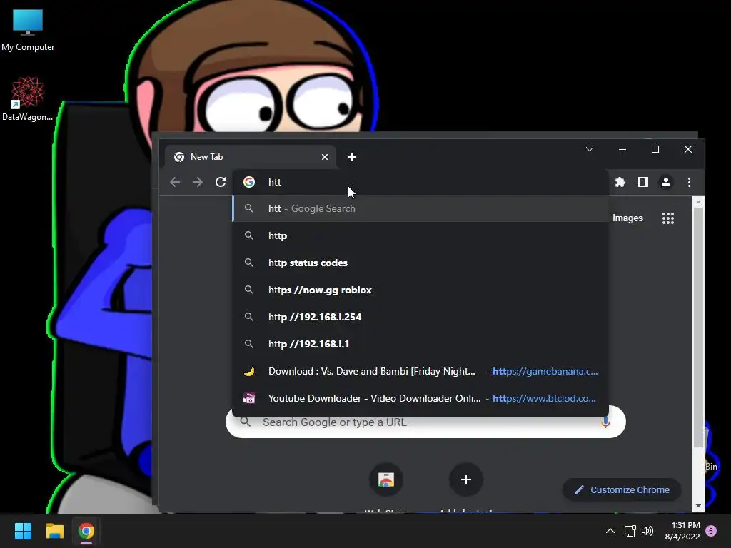Image resolution: width=731 pixels, height=548 pixels.
Task: Click the page's vertical scrollbar thumb
Action: point(698,326)
